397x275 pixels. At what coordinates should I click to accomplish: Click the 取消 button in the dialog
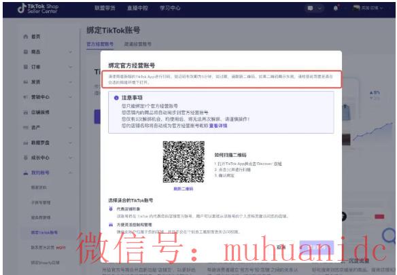click(281, 247)
